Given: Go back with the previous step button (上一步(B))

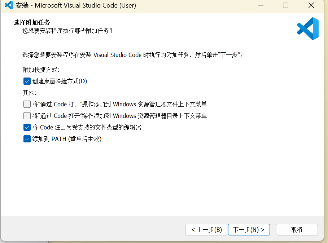Looking at the screenshot, I should click(206, 230).
